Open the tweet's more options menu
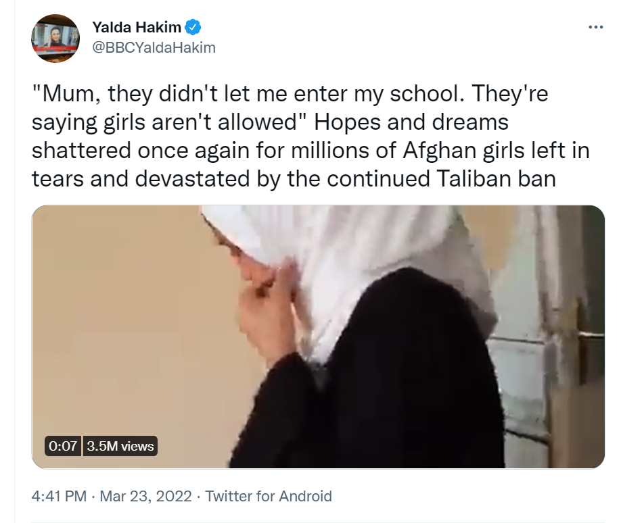Screen dimensions: 621x523 595,28
